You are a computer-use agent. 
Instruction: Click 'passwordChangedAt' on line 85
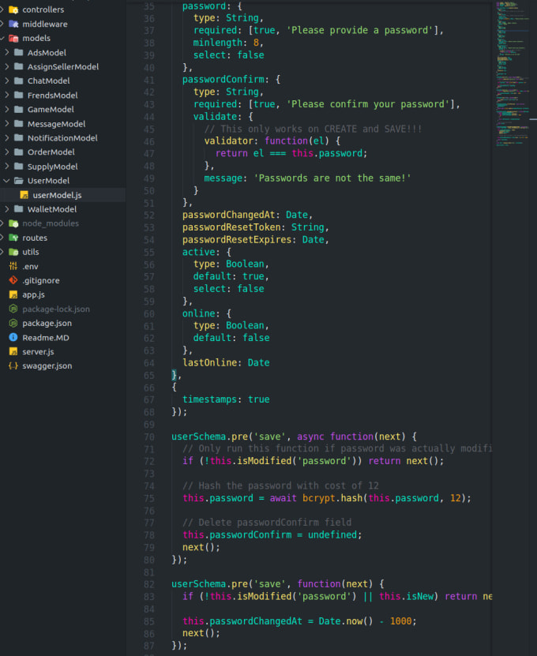pos(256,621)
